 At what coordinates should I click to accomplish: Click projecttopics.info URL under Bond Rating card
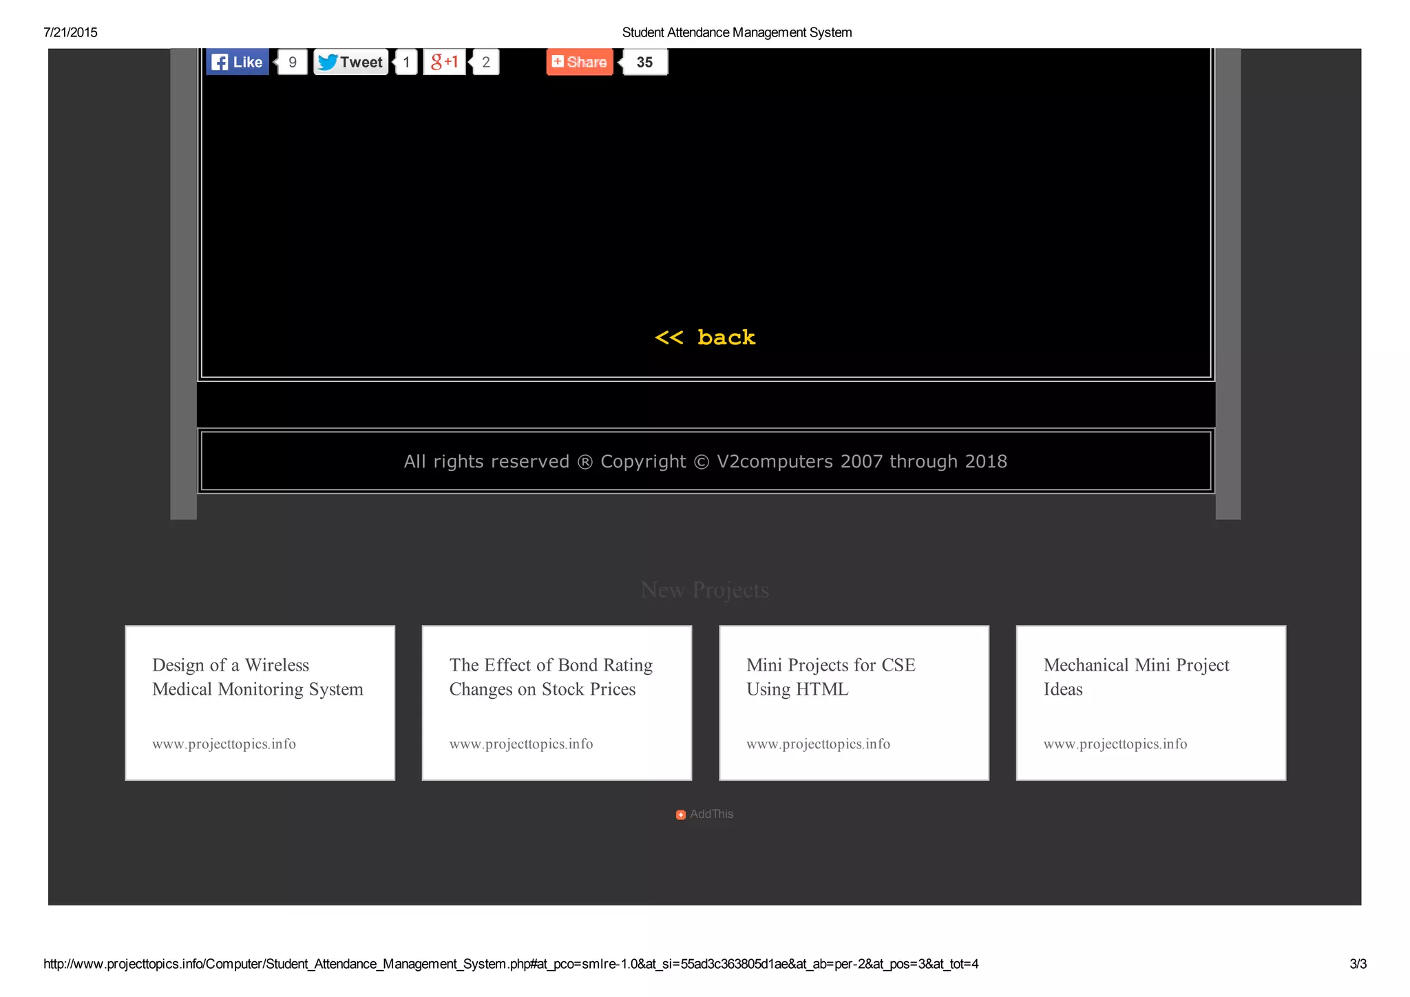[521, 744]
